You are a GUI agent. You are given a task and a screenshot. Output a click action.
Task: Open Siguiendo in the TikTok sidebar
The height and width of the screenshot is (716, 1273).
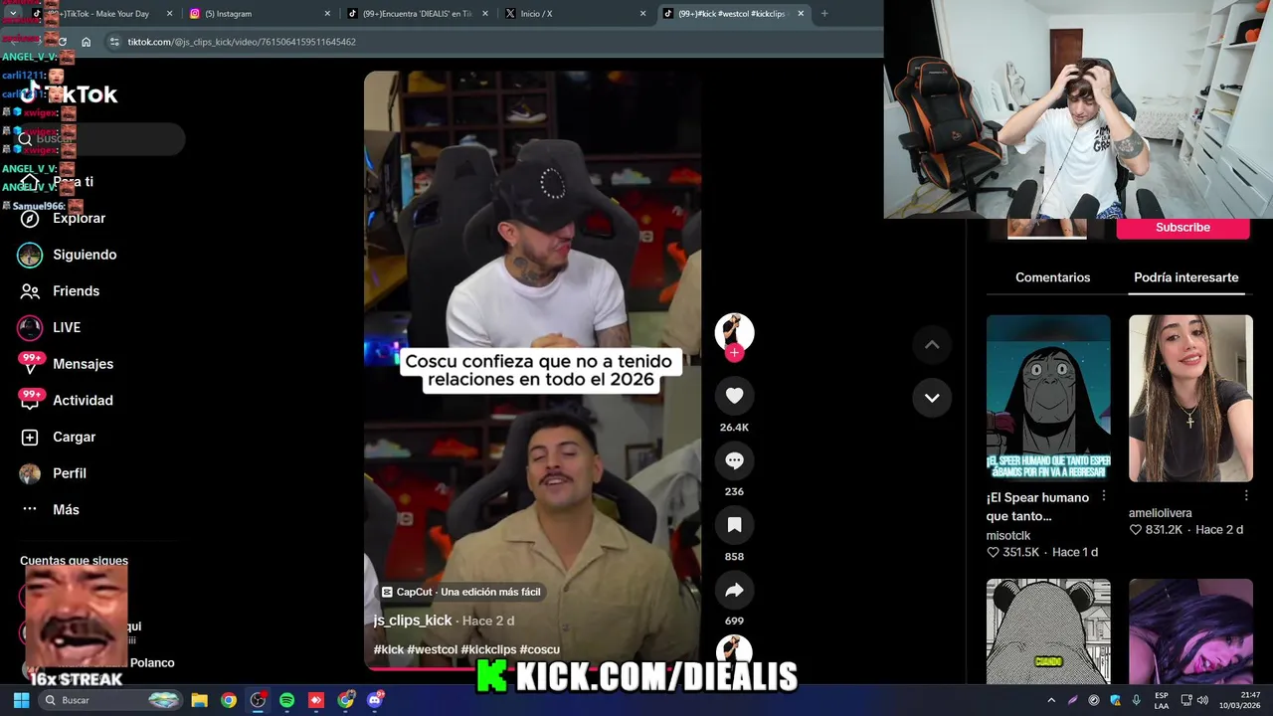85,255
